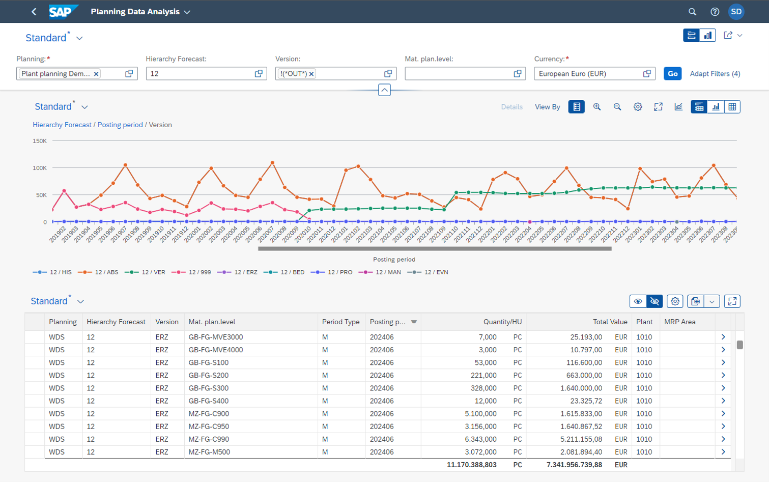Select table-only view

click(732, 107)
